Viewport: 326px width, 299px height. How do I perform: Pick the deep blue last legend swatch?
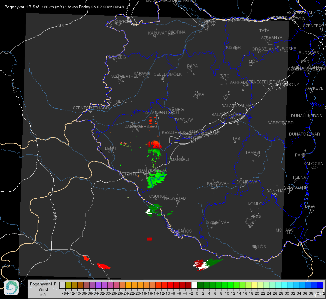(320, 285)
